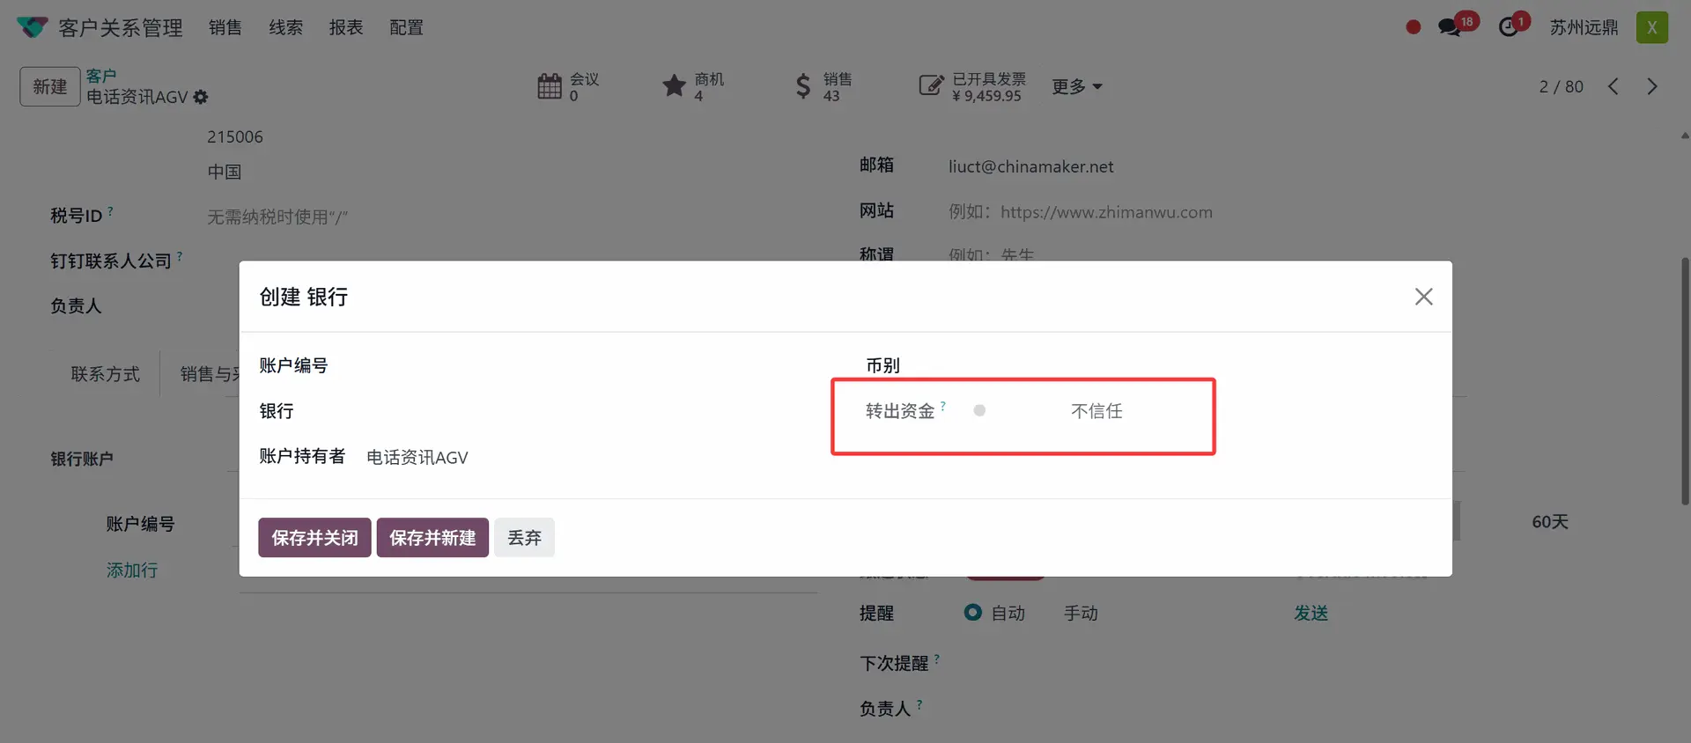Click the 丢弃 button

click(x=524, y=538)
